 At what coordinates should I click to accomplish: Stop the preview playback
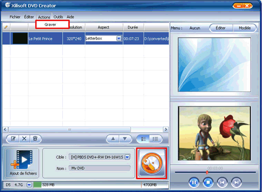208,182
